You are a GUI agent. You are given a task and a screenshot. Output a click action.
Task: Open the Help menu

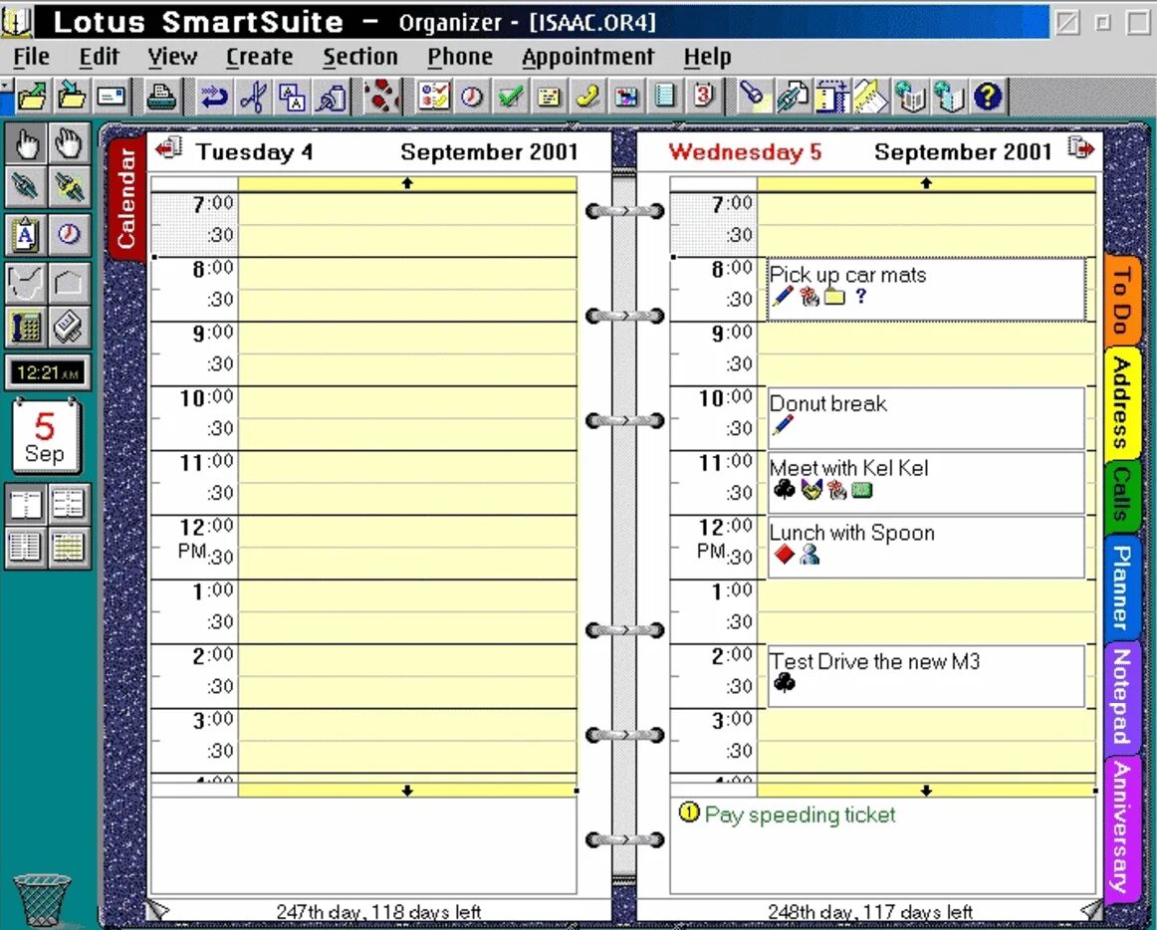(x=707, y=57)
